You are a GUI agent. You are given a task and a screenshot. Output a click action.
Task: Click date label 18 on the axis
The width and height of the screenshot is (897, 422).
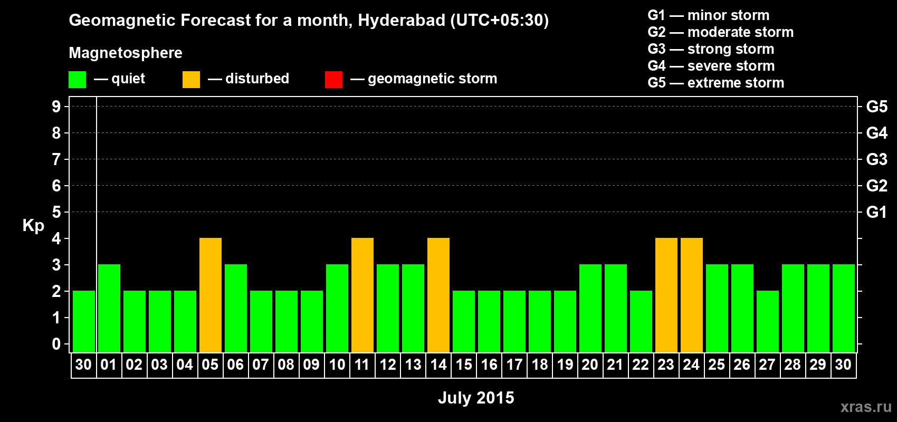pyautogui.click(x=540, y=365)
